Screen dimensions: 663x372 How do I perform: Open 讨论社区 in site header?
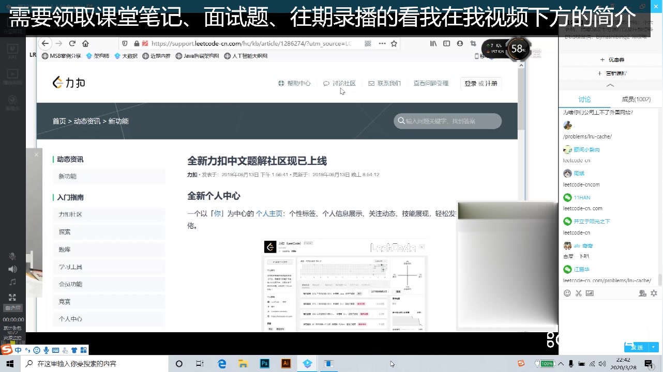339,83
